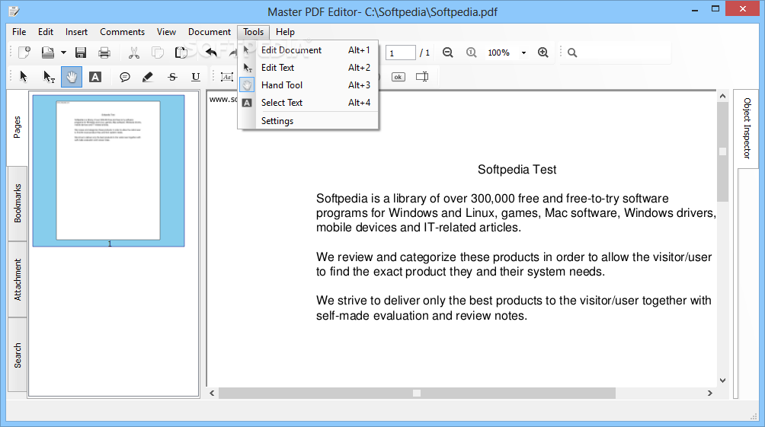Click the Zoom out magnifier icon

pyautogui.click(x=447, y=53)
